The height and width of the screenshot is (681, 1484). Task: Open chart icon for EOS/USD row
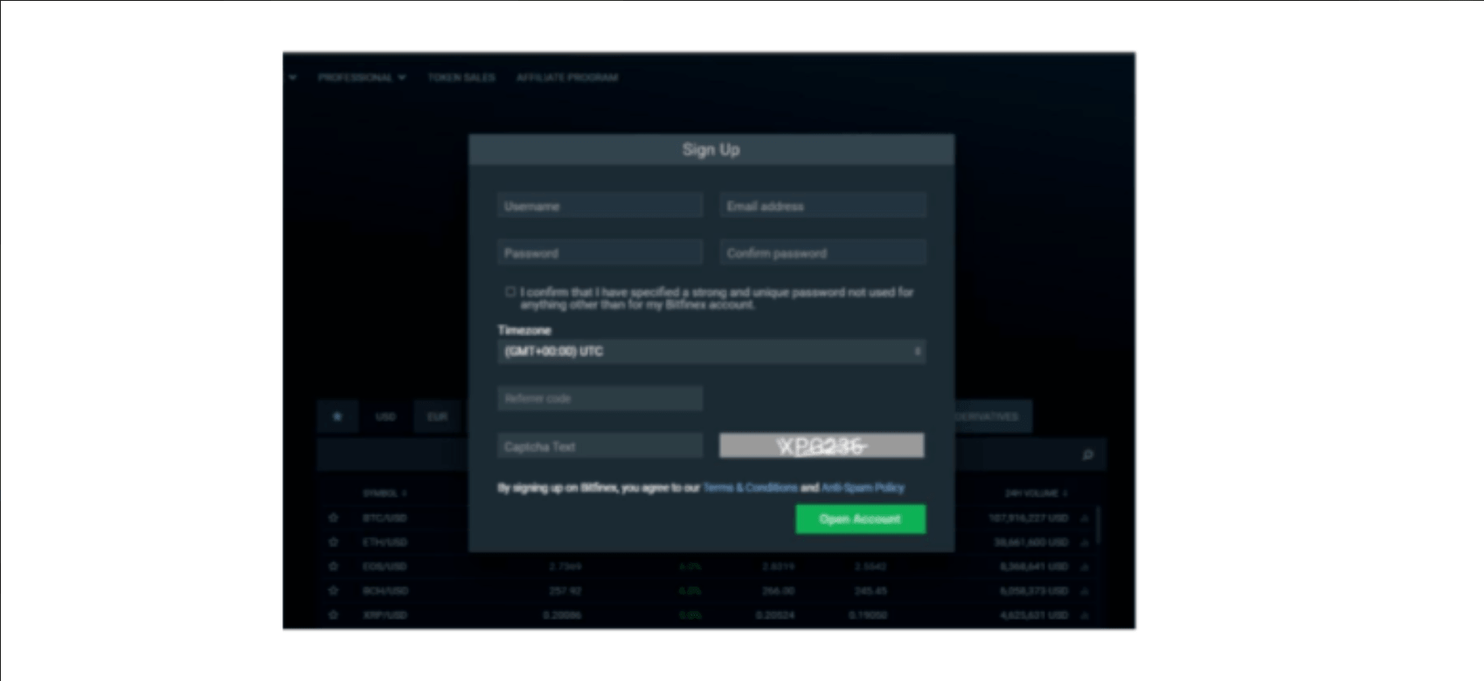pyautogui.click(x=1084, y=567)
